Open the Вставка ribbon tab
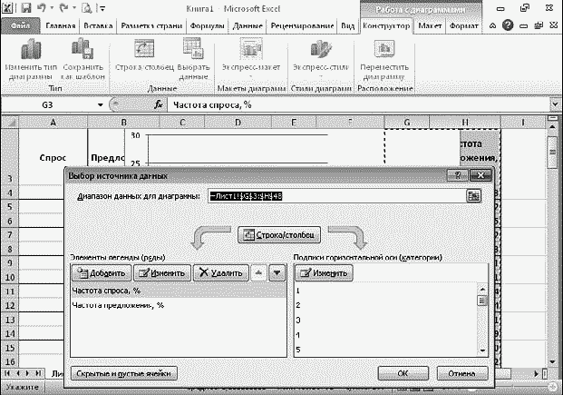 pyautogui.click(x=98, y=26)
